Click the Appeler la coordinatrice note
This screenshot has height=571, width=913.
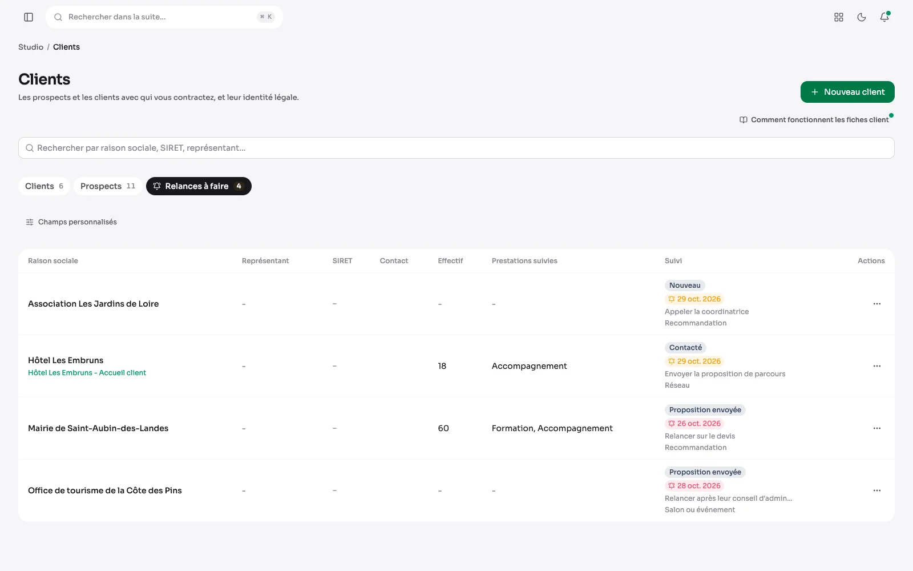click(x=706, y=312)
